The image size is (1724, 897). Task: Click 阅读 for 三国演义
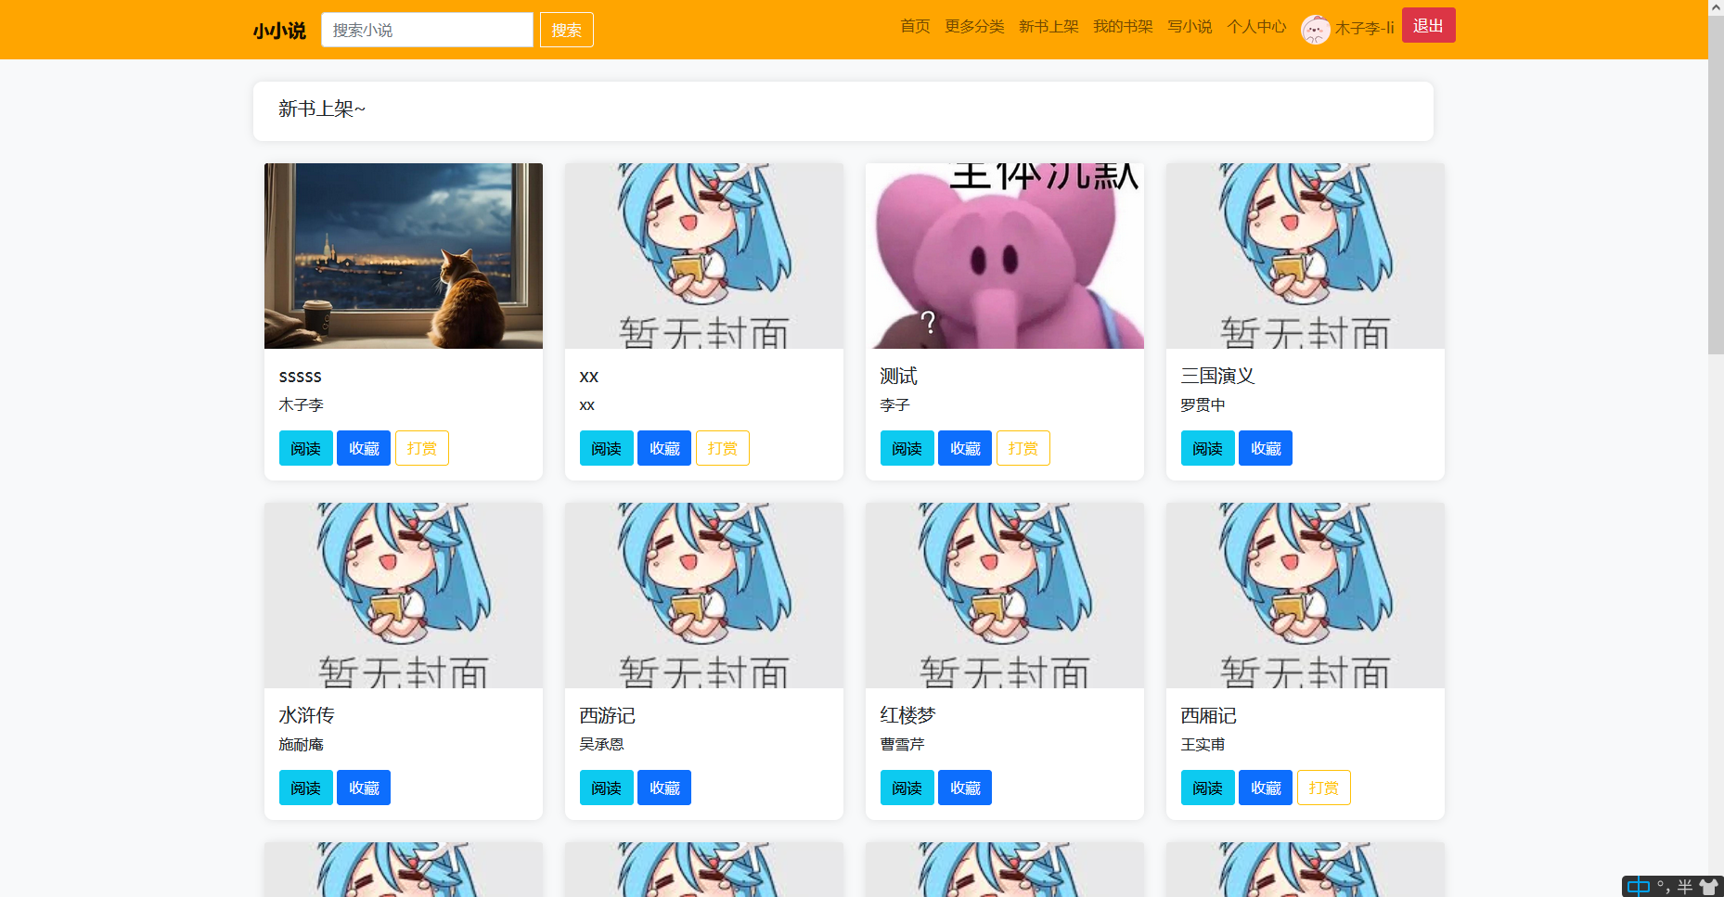coord(1208,448)
